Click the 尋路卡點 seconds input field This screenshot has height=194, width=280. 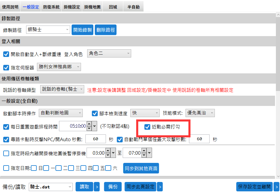(95, 139)
